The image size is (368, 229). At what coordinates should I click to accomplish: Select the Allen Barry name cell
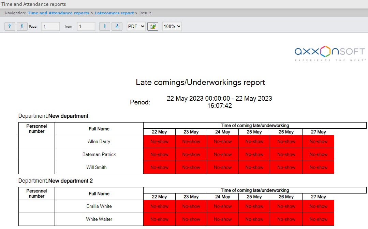[99, 141]
